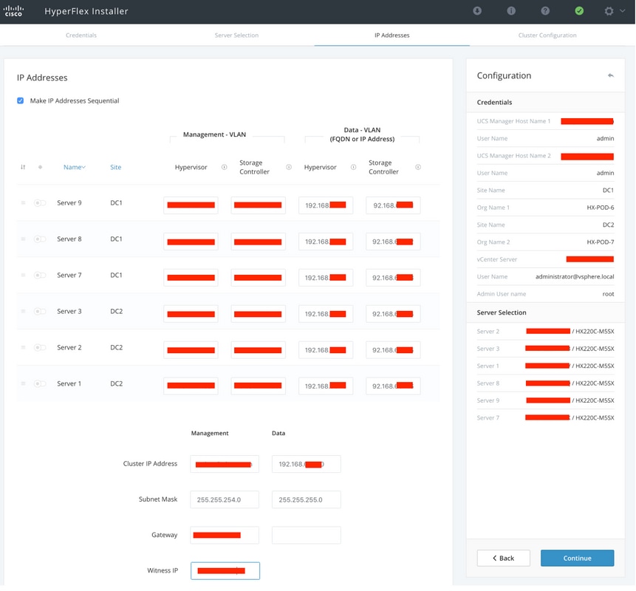Toggle the switch for Server 9
This screenshot has width=636, height=591.
[x=40, y=203]
